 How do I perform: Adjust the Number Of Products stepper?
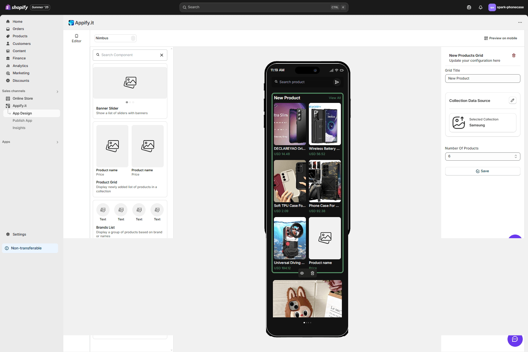point(515,156)
